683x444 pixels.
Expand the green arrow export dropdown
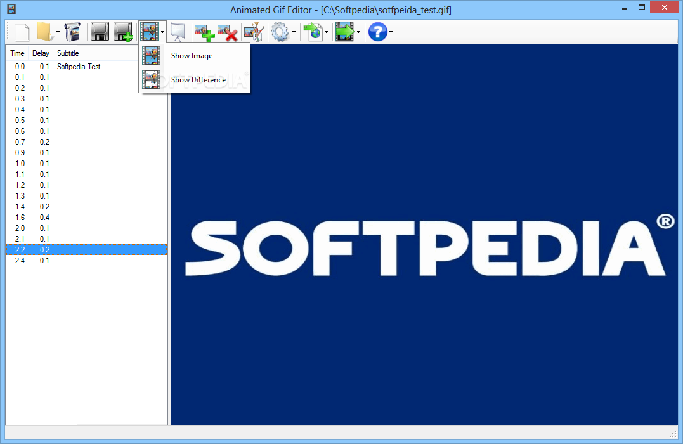point(358,32)
